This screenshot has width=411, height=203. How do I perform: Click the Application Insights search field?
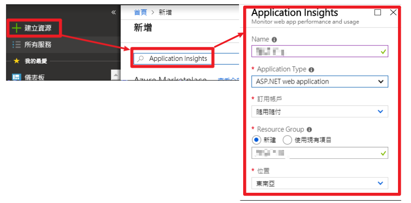coord(186,59)
